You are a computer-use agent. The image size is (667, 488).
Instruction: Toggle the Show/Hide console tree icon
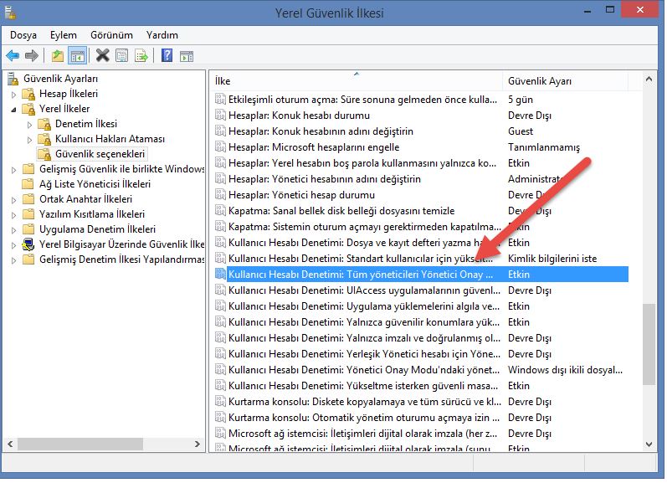pyautogui.click(x=78, y=56)
